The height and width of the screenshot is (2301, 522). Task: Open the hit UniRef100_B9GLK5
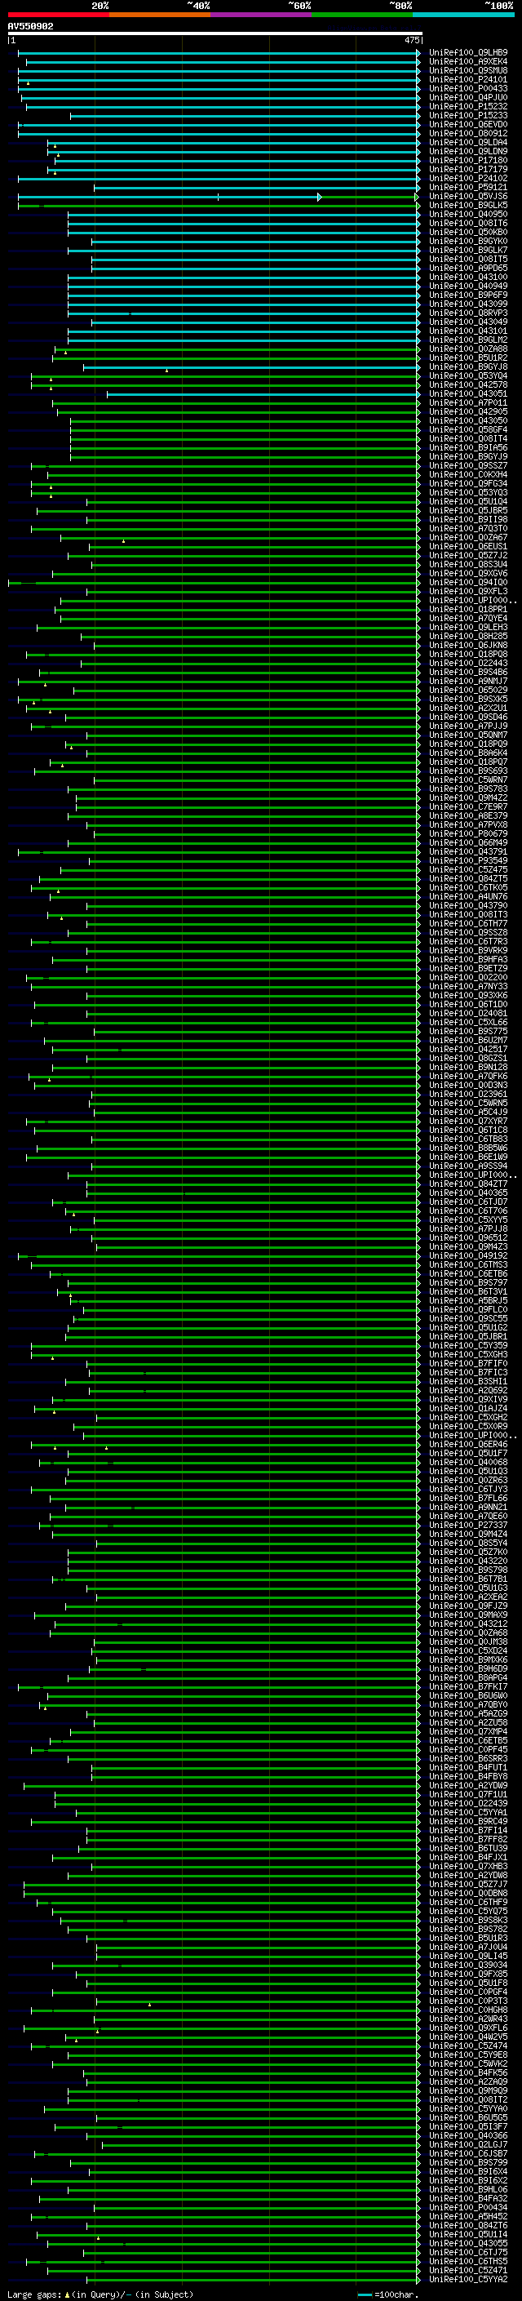pyautogui.click(x=467, y=206)
